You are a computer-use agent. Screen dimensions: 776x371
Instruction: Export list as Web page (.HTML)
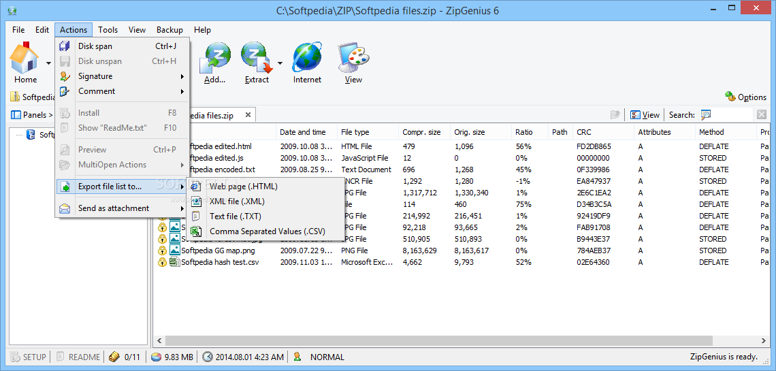[264, 187]
